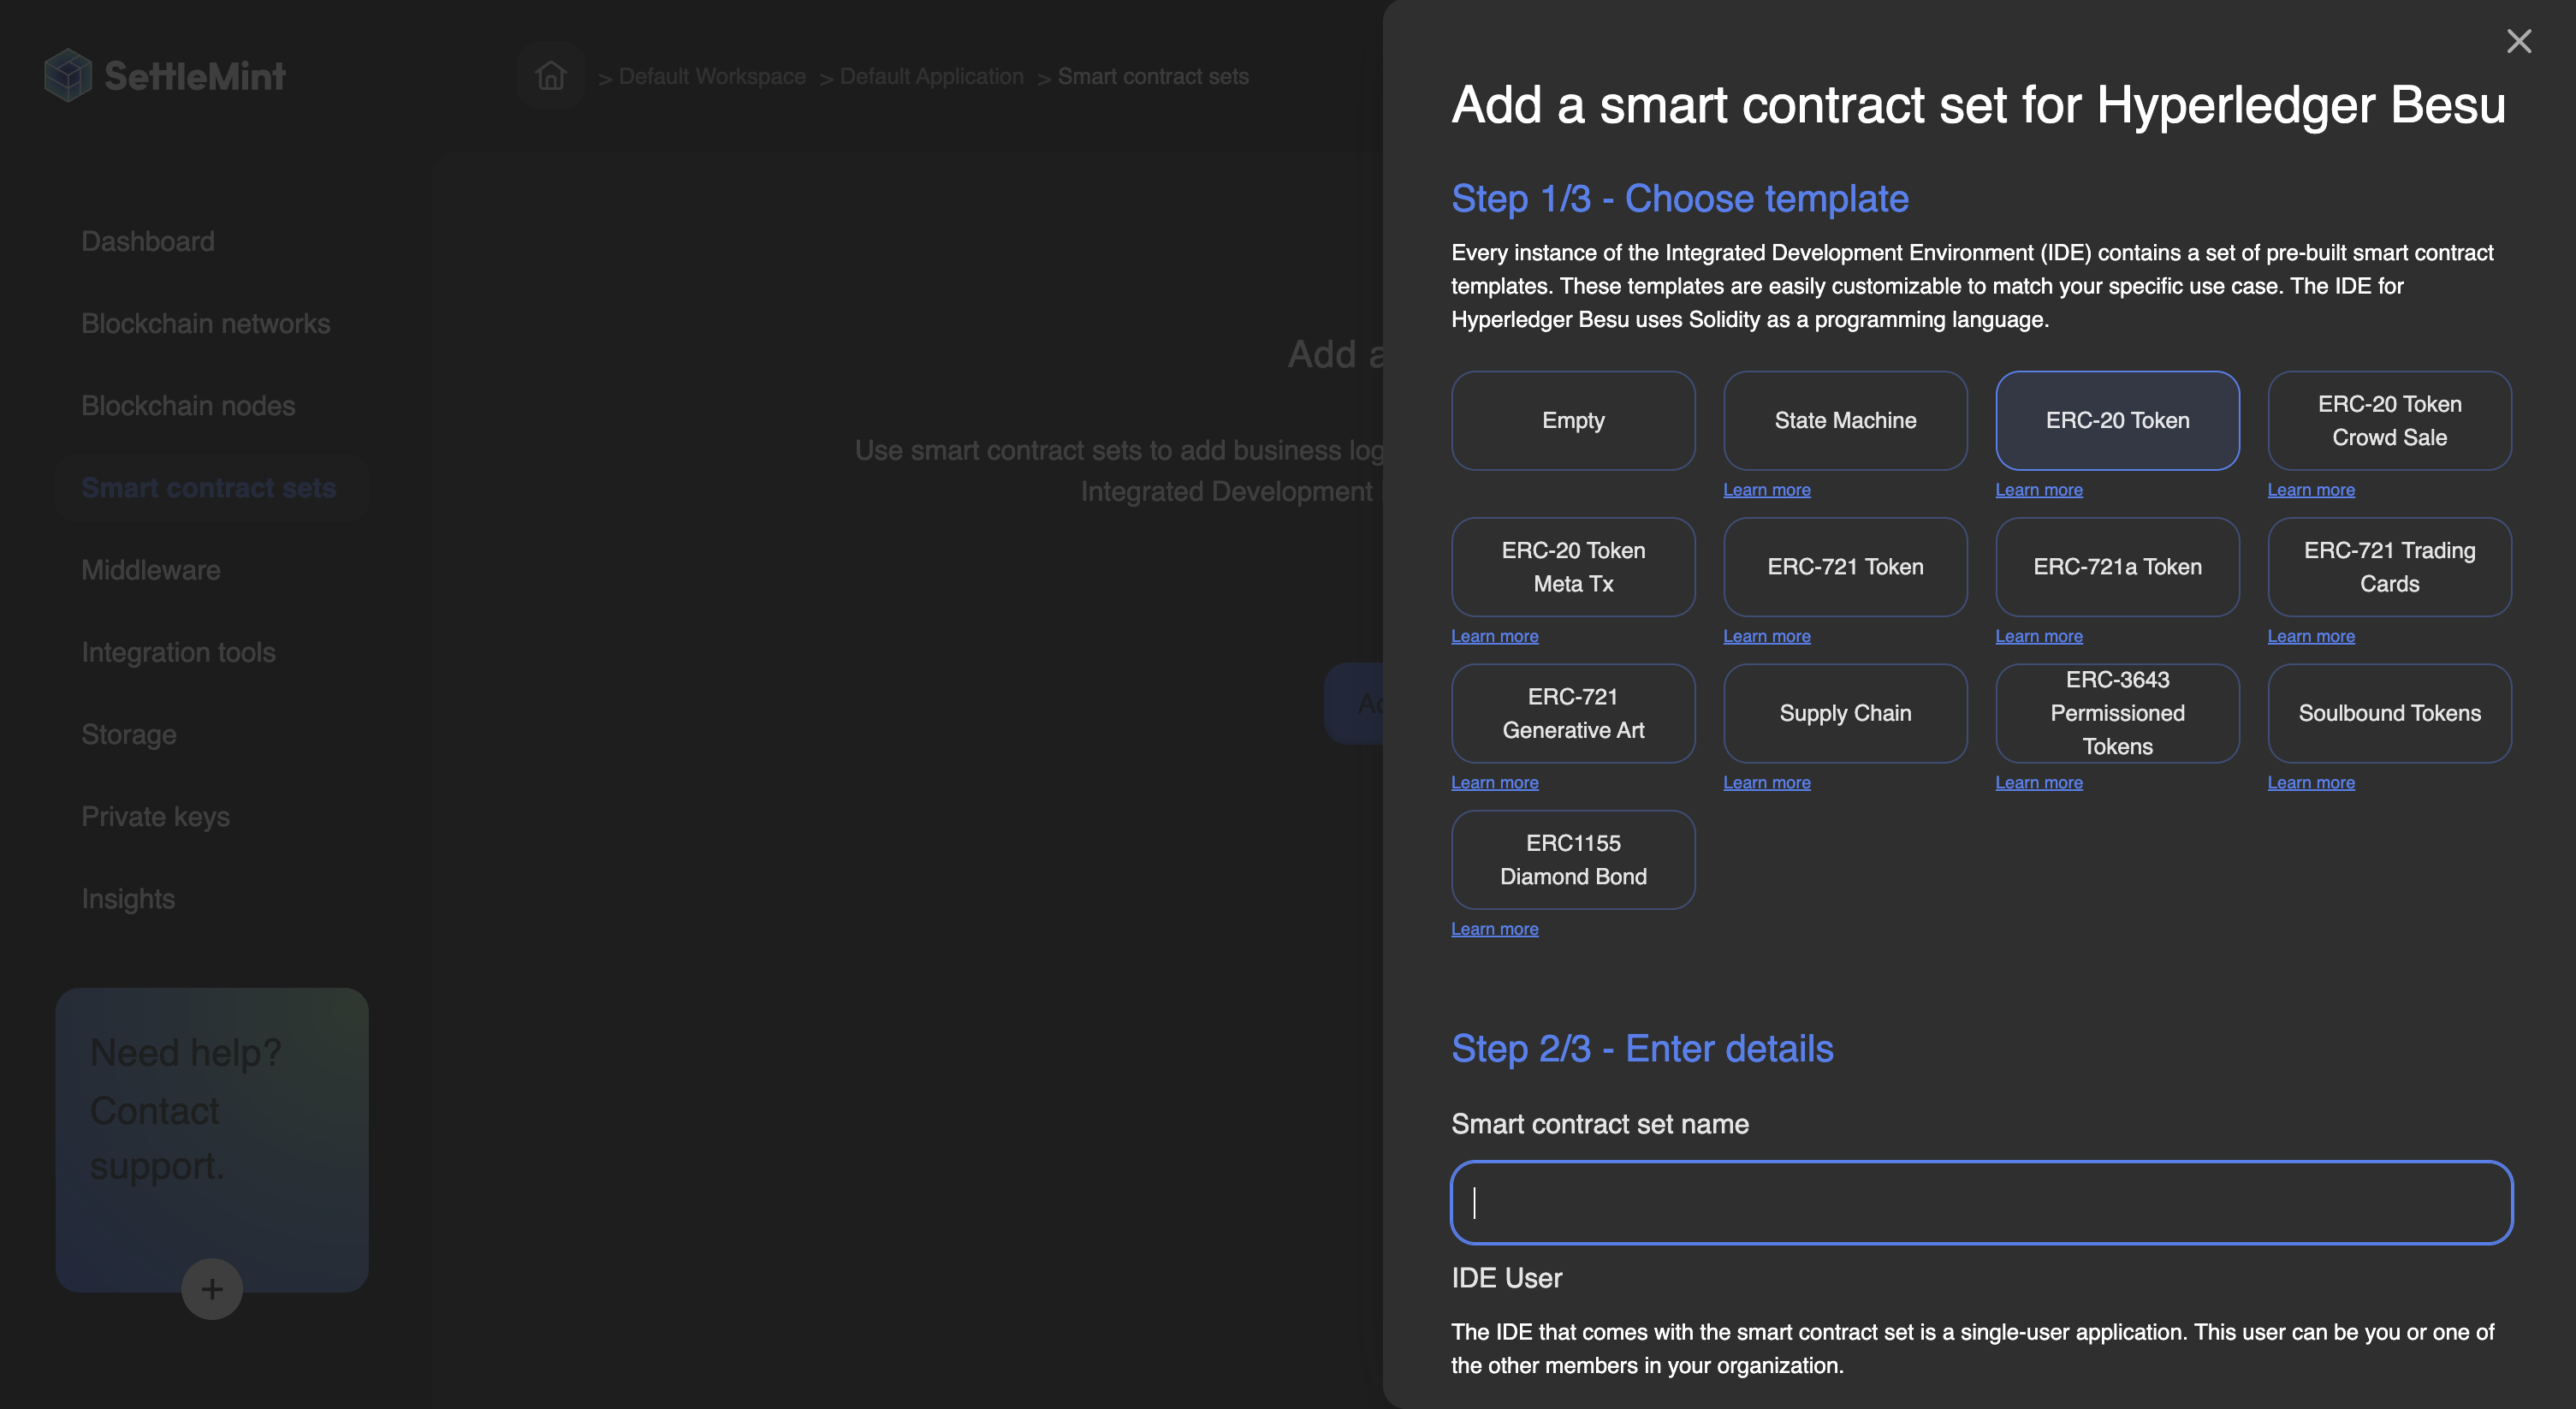Select the Blockchain networks sidebar item

[x=205, y=323]
